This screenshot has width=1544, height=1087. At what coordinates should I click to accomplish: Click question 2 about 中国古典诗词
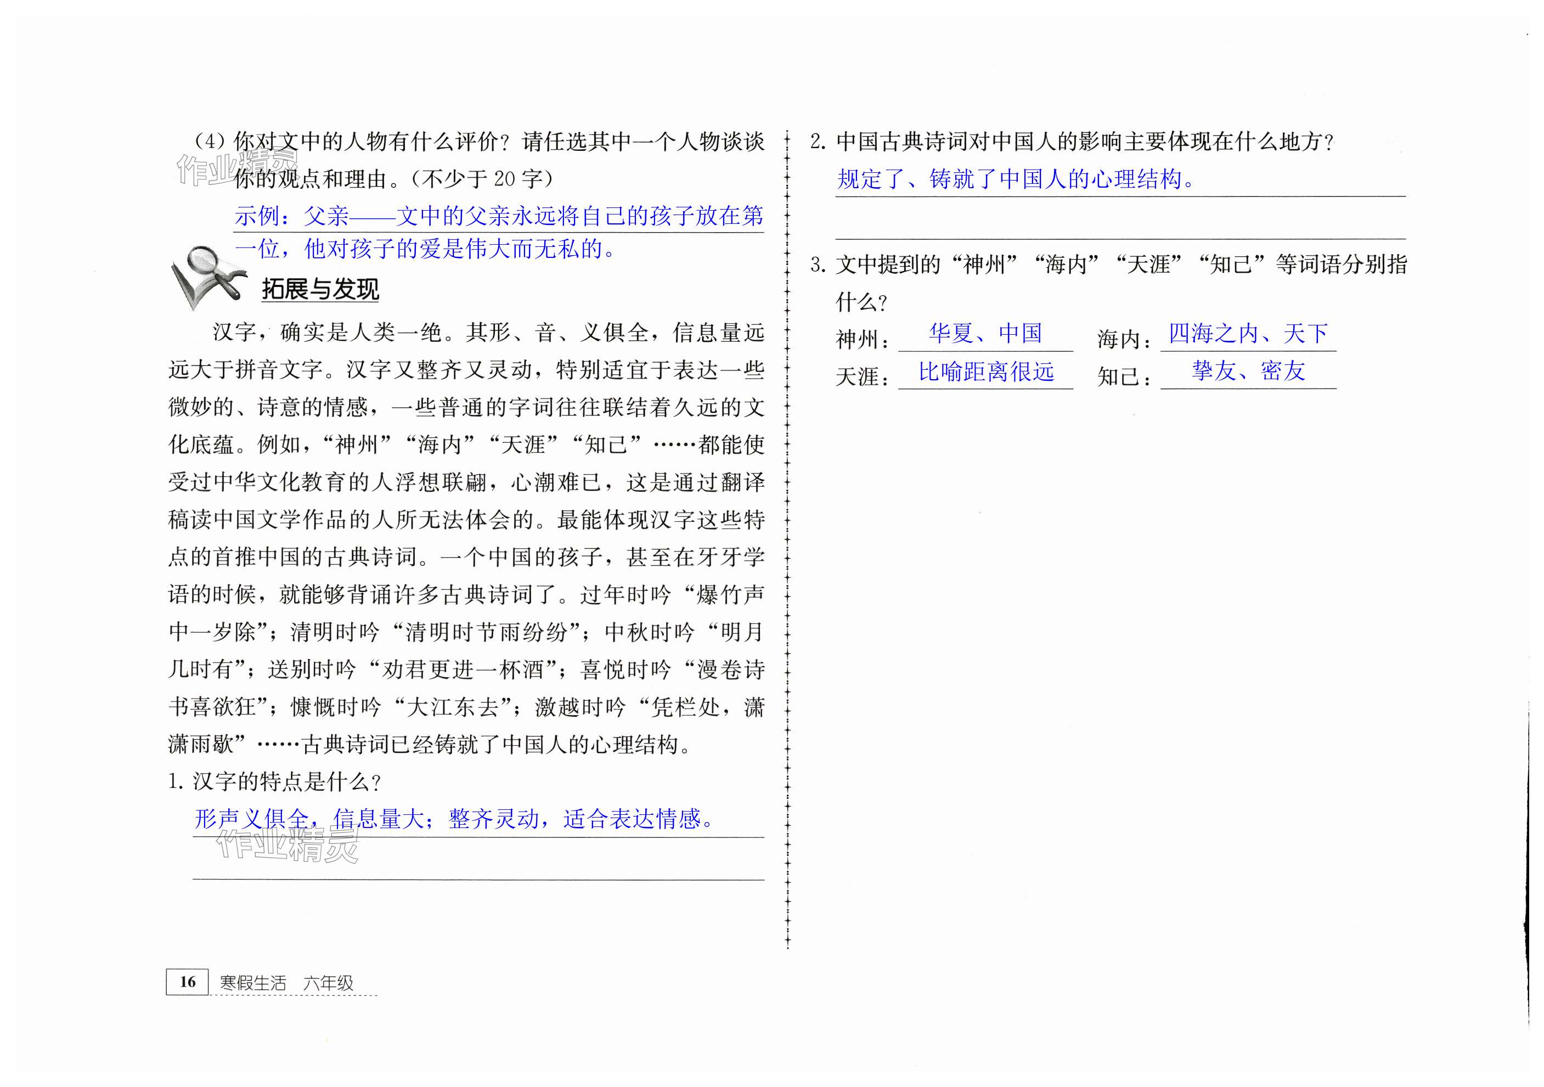click(1072, 142)
